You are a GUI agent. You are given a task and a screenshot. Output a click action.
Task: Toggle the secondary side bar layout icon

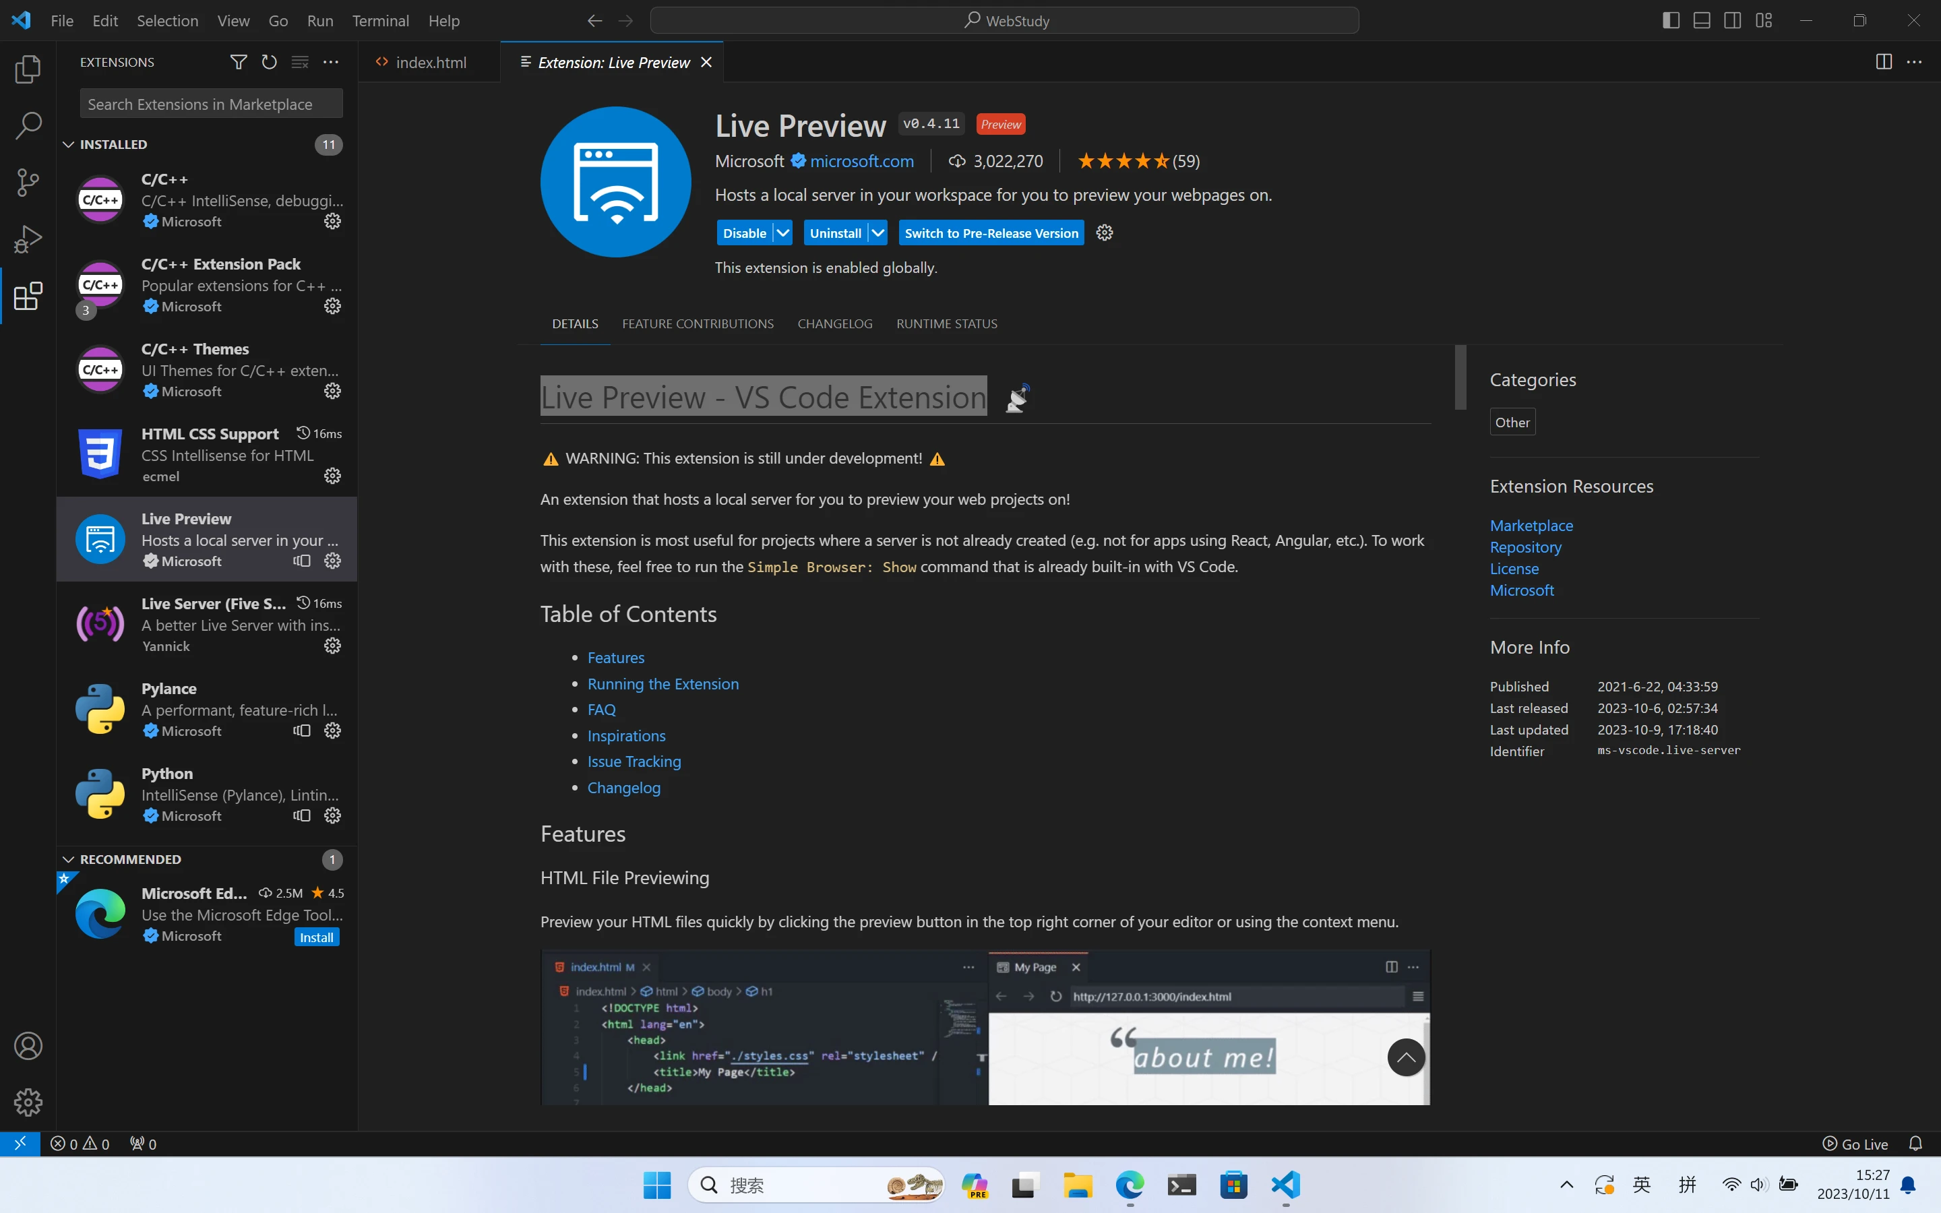tap(1733, 21)
